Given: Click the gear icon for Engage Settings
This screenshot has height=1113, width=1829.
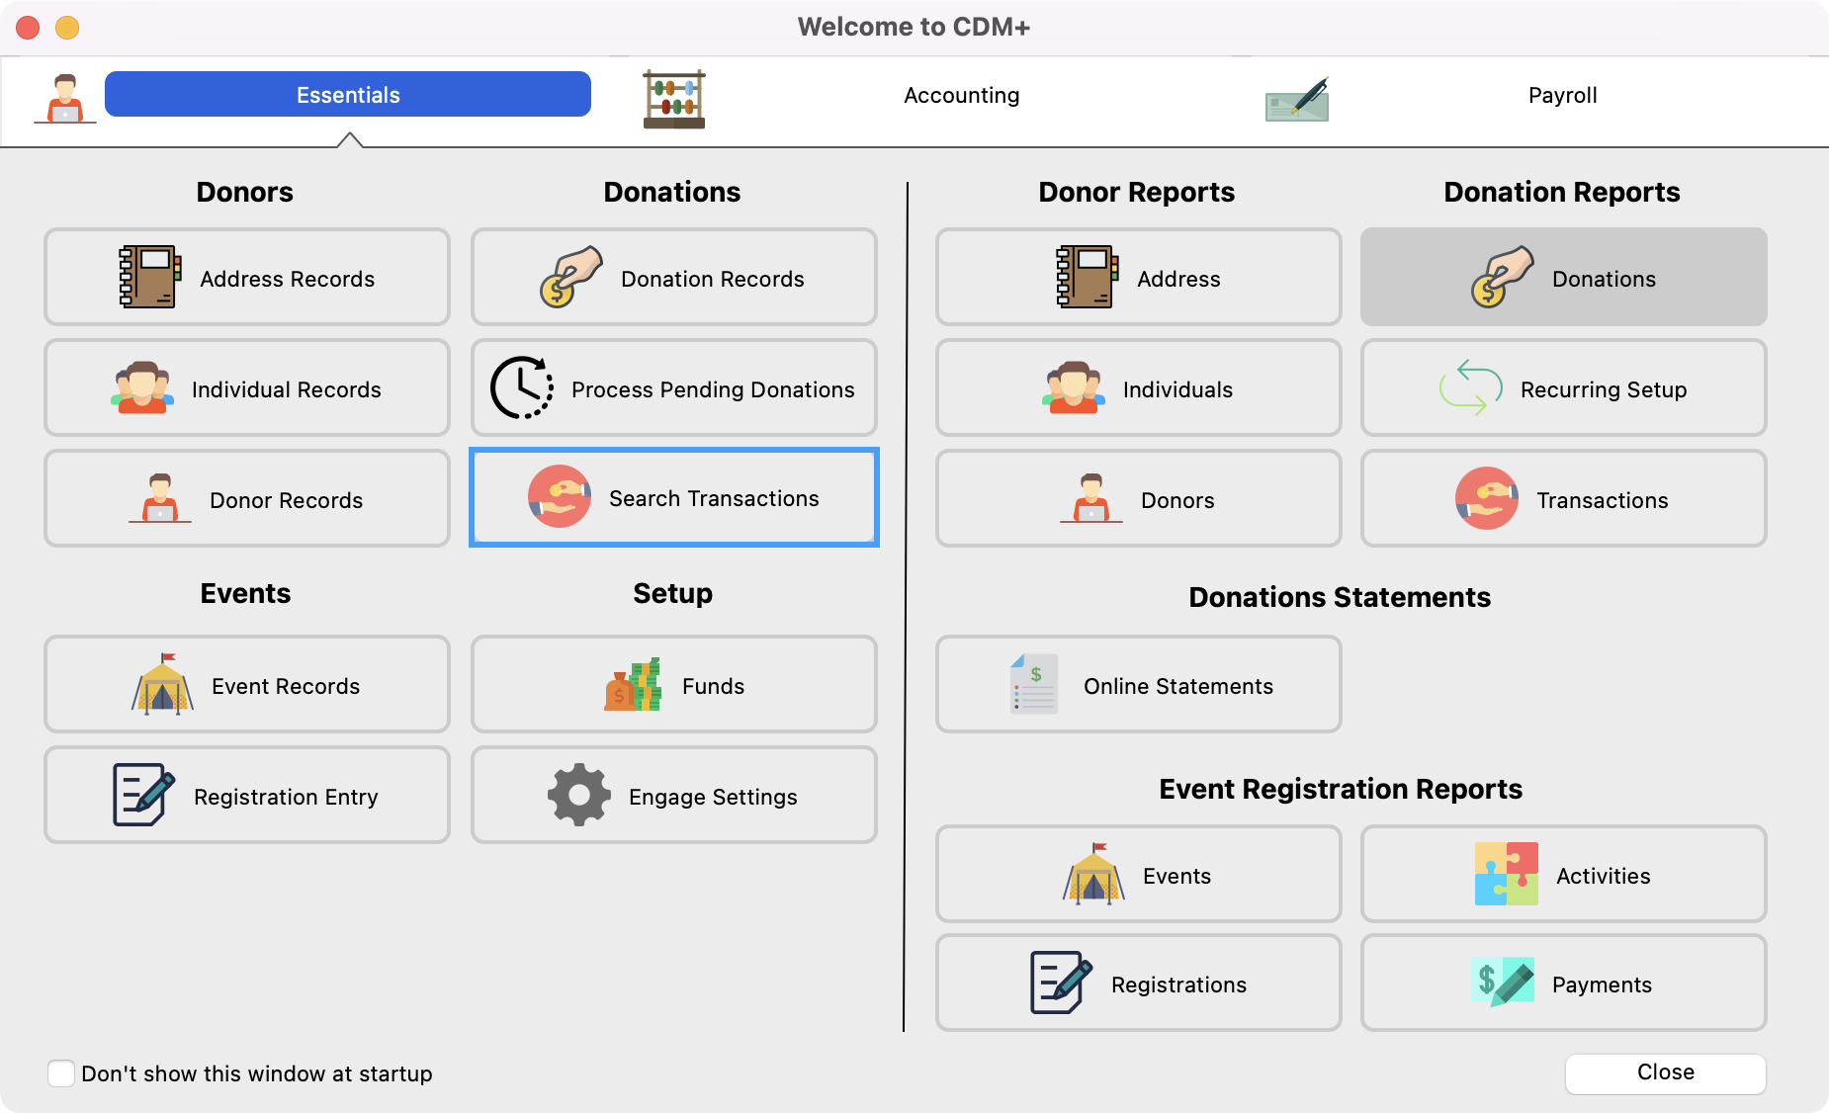Looking at the screenshot, I should [x=578, y=795].
